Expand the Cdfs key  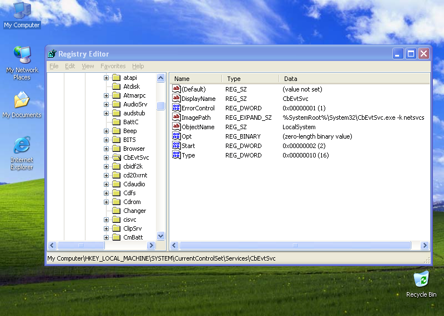(106, 193)
